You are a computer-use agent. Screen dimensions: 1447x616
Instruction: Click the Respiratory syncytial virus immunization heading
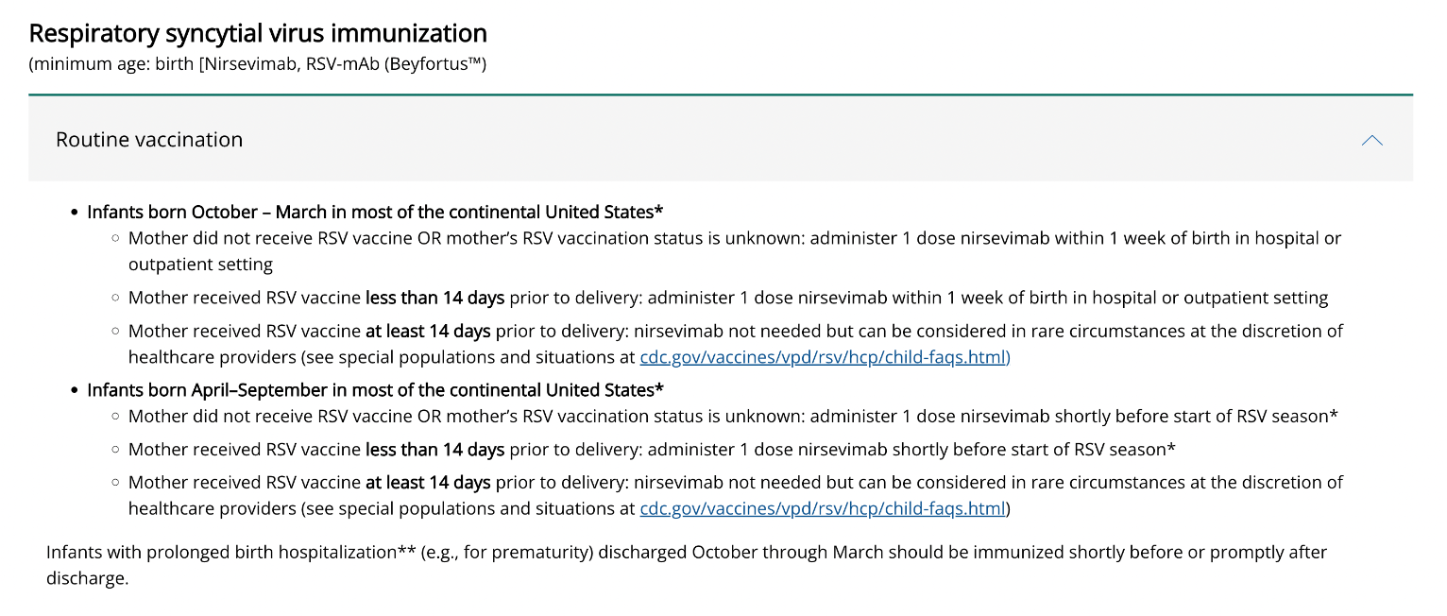[x=258, y=33]
